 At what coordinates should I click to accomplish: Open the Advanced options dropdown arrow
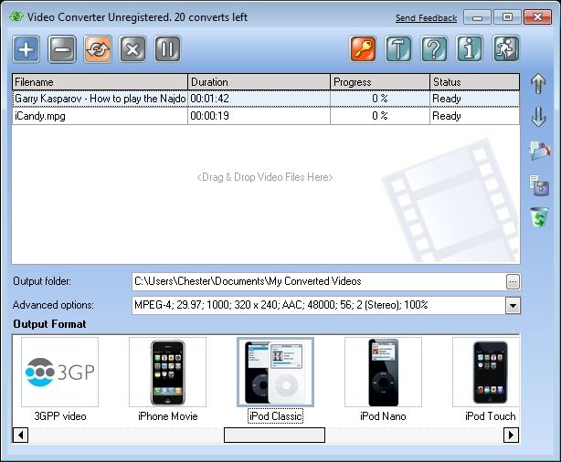[x=513, y=306]
